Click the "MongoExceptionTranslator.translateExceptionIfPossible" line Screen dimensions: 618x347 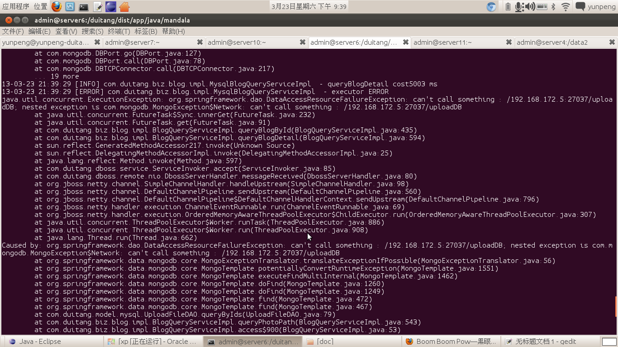(295, 261)
